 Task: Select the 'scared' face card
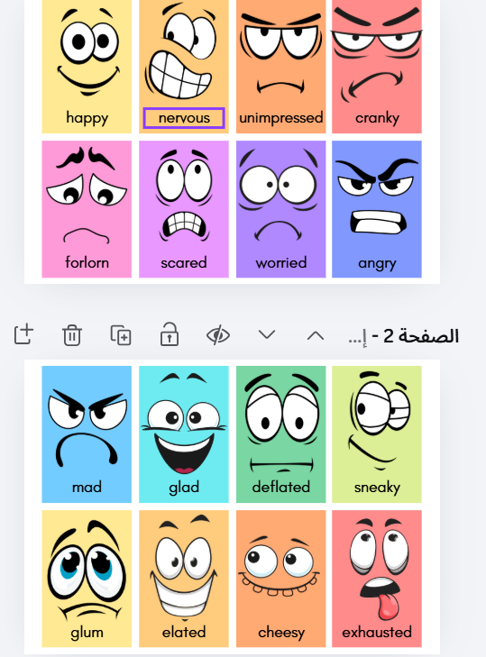point(184,209)
